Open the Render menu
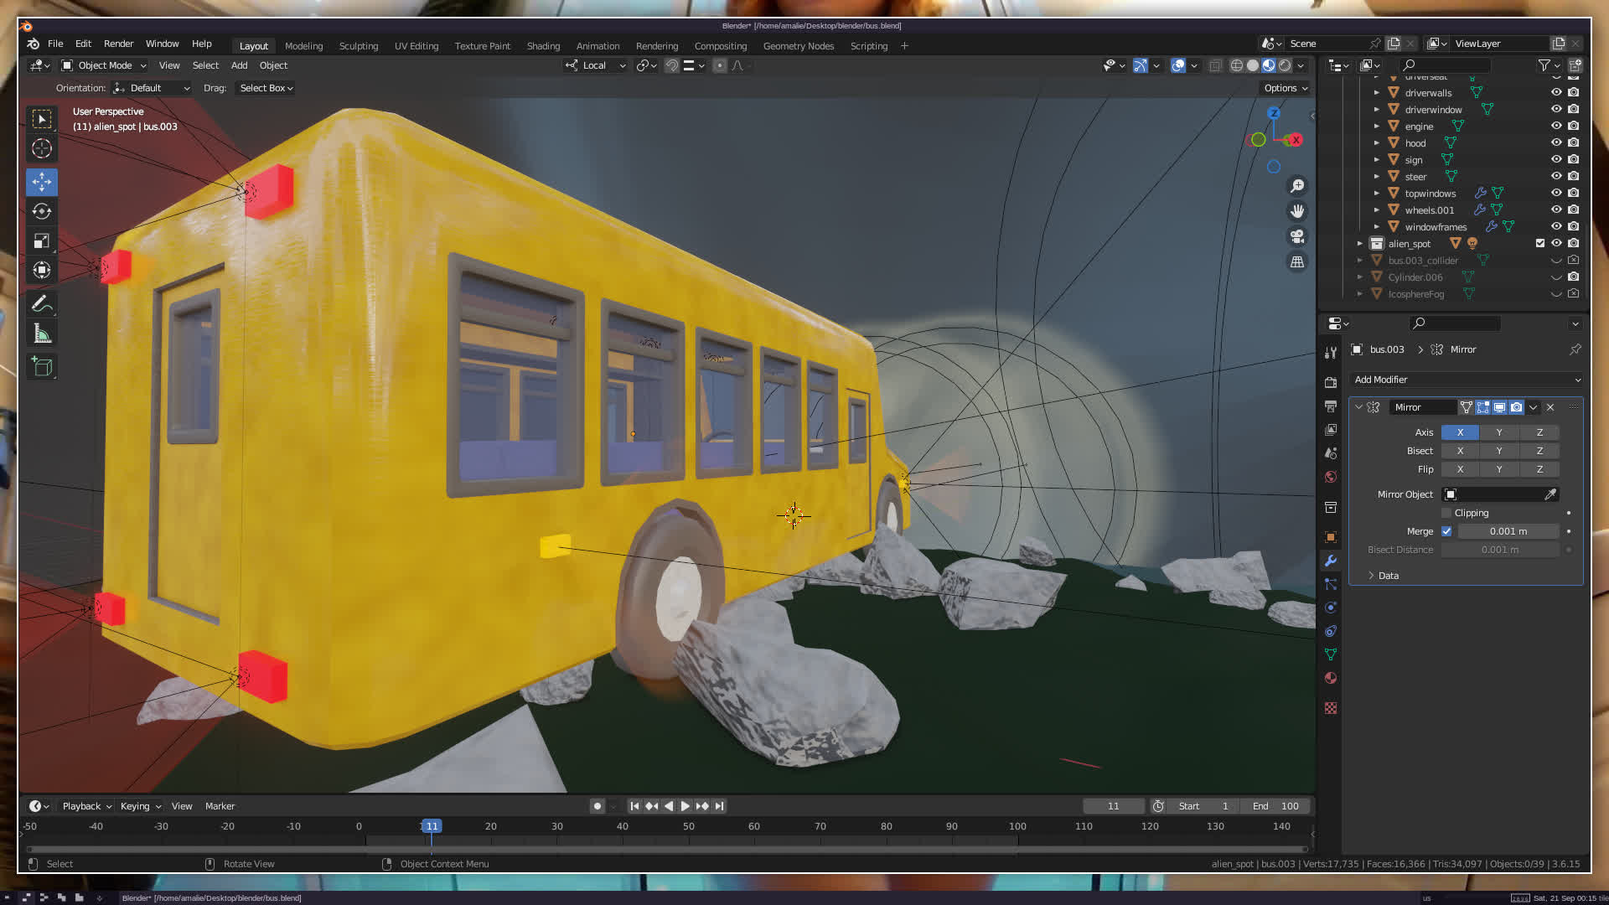 118,44
